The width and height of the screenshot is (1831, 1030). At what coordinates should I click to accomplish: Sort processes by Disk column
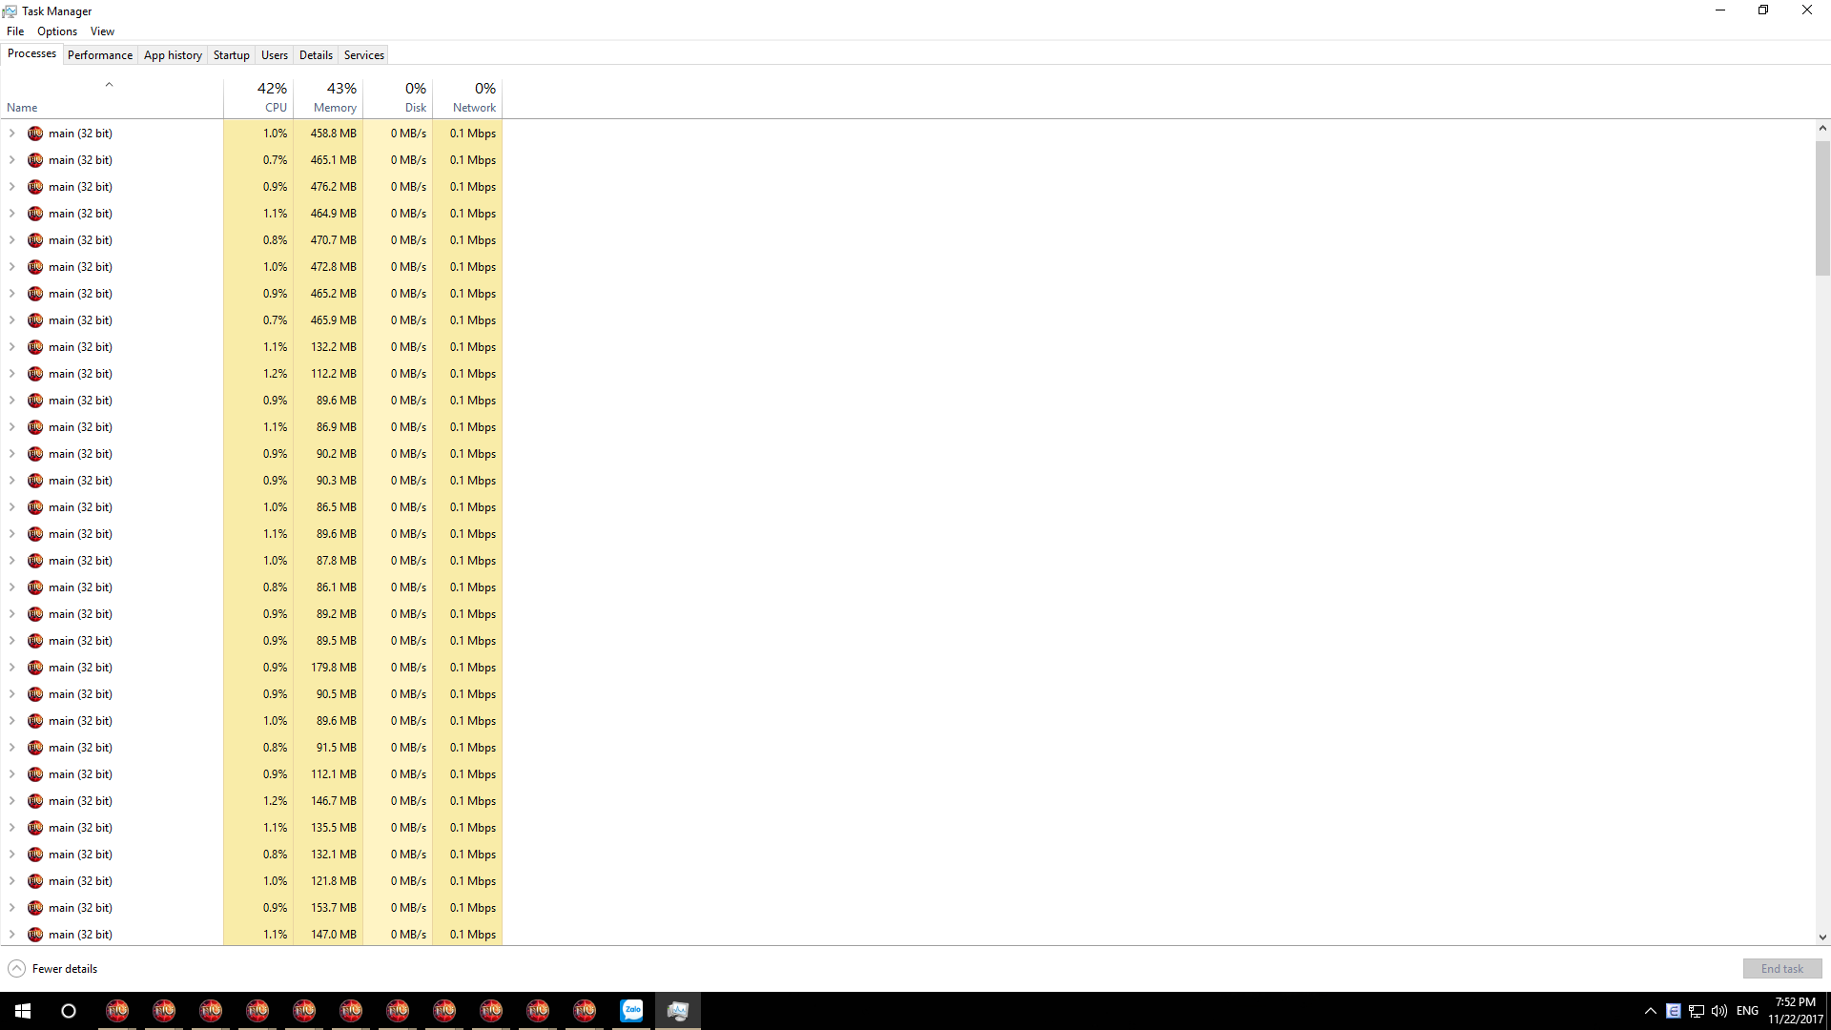pyautogui.click(x=398, y=97)
